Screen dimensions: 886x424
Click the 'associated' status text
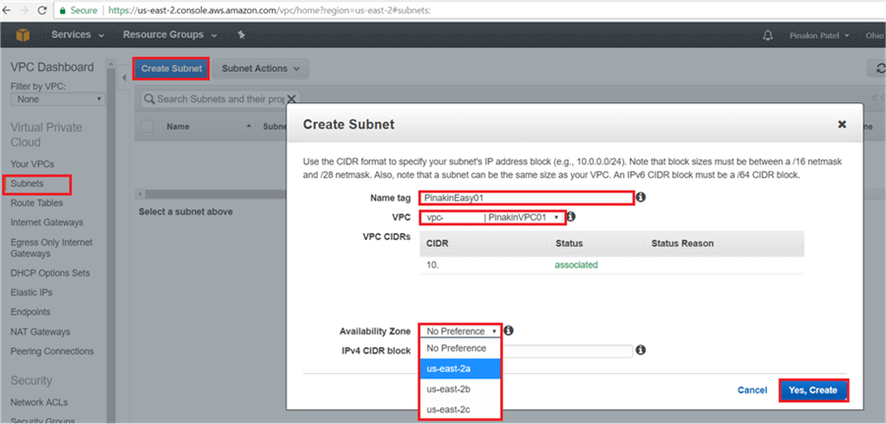(576, 265)
